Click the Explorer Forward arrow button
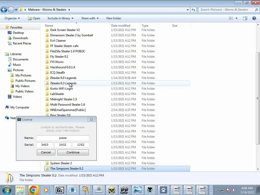260x195 pixels. [11, 10]
